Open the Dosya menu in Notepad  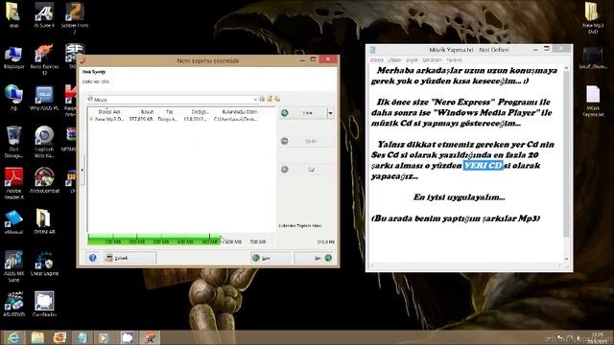pyautogui.click(x=377, y=60)
